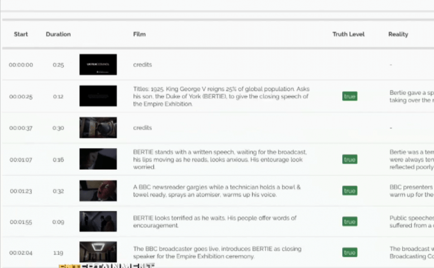Click the Film column header

[139, 34]
